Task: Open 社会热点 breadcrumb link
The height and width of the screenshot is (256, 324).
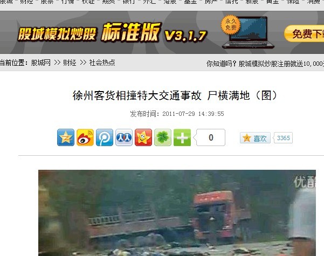Action: pos(102,63)
